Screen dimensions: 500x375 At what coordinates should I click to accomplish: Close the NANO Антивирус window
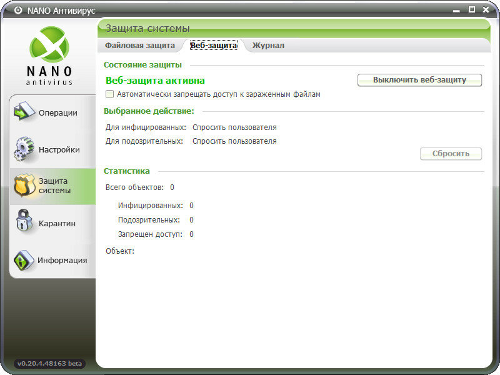click(486, 9)
